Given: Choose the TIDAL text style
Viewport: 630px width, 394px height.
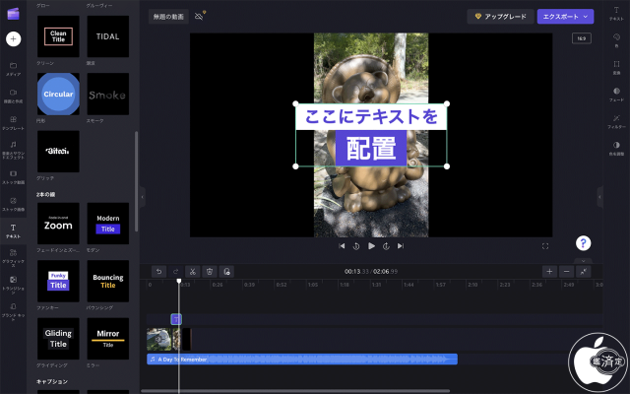Looking at the screenshot, I should tap(108, 36).
